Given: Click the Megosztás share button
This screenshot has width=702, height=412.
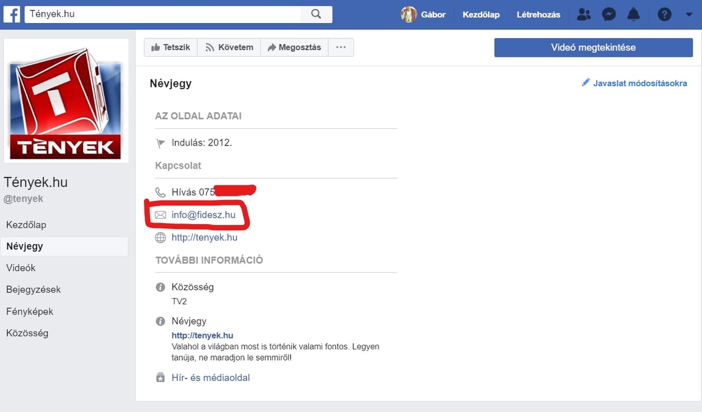Looking at the screenshot, I should click(x=294, y=47).
